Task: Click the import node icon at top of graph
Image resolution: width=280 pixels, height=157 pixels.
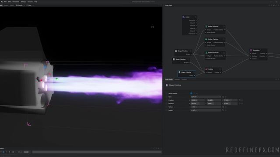Action: click(184, 17)
